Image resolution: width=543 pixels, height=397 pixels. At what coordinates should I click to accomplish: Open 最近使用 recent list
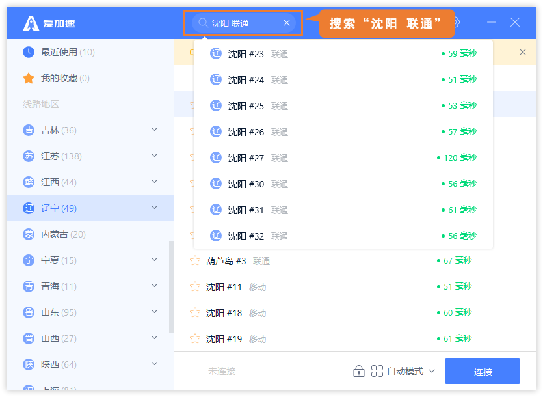click(x=90, y=52)
